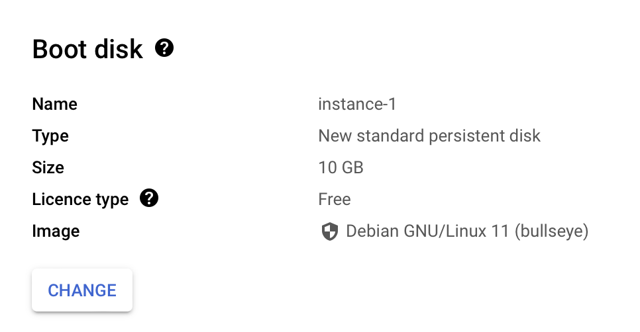Screen dimensions: 640x332
Task: Open the Licence type help tooltip icon
Action: (150, 198)
